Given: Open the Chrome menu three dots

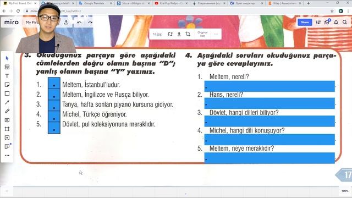Looking at the screenshot, I should [x=348, y=11].
